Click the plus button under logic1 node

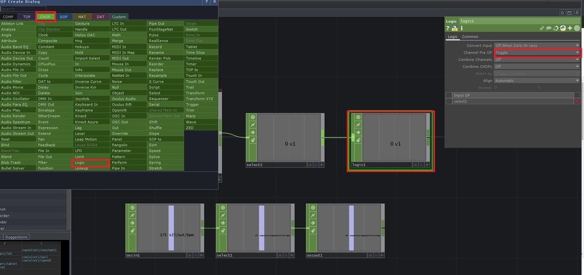pyautogui.click(x=427, y=165)
